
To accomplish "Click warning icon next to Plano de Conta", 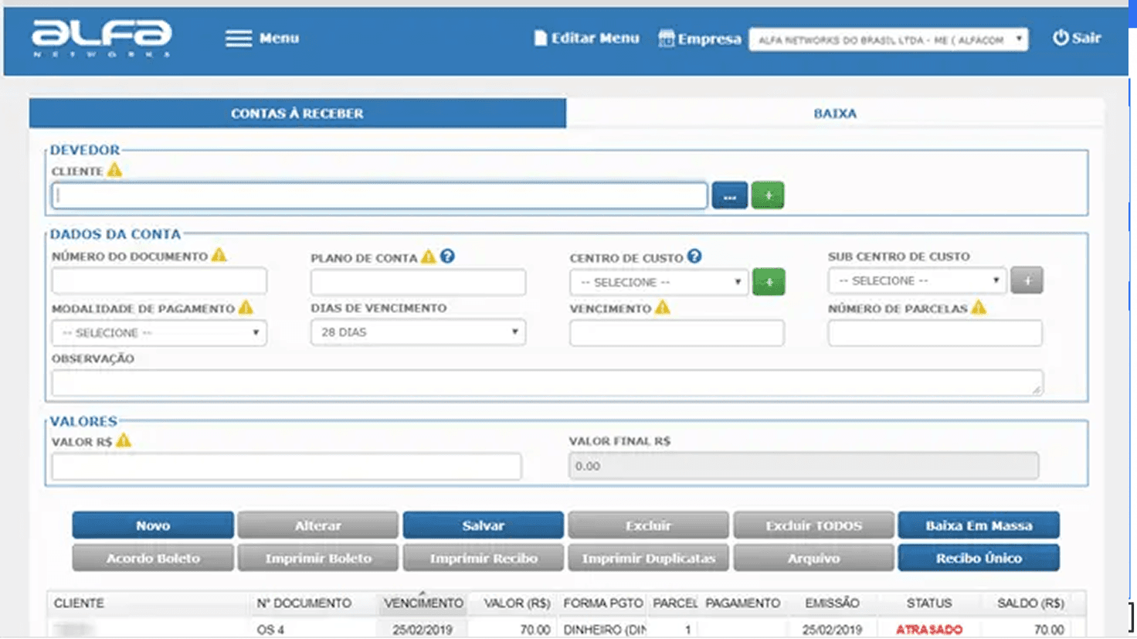I will pos(429,257).
